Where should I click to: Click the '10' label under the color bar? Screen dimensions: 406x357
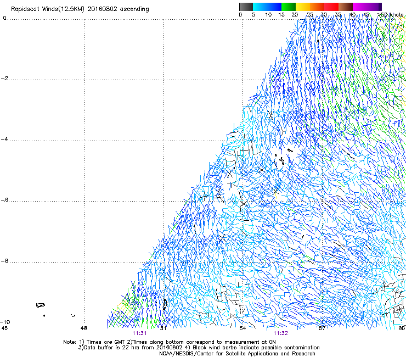click(x=268, y=15)
